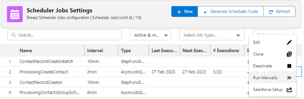Create a new scheduler job with New

coord(185,12)
